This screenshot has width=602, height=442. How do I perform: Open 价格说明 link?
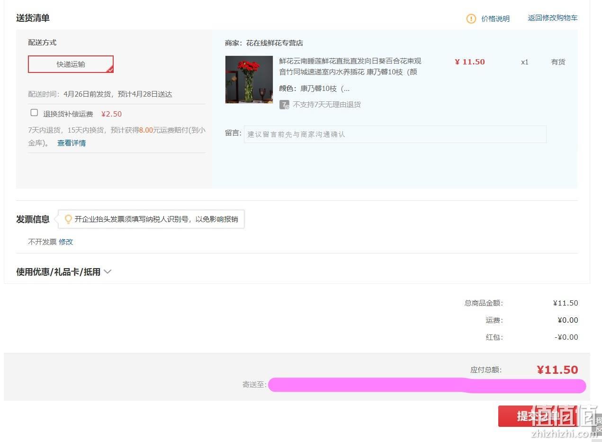495,18
